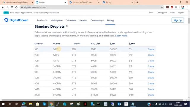The height and width of the screenshot is (107, 190).
Task: Expand the Products dropdown menu
Action: pos(42,21)
